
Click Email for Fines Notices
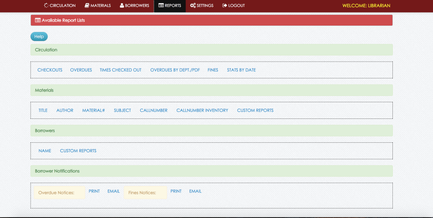pyautogui.click(x=195, y=191)
